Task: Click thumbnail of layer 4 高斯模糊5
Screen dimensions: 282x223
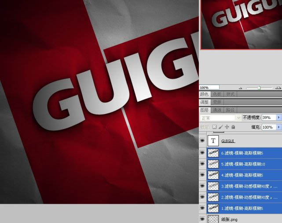Action: (x=213, y=175)
